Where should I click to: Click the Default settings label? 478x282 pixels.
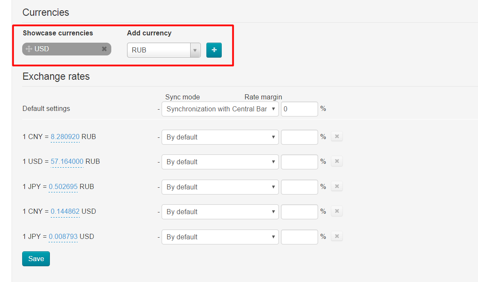[x=46, y=108]
